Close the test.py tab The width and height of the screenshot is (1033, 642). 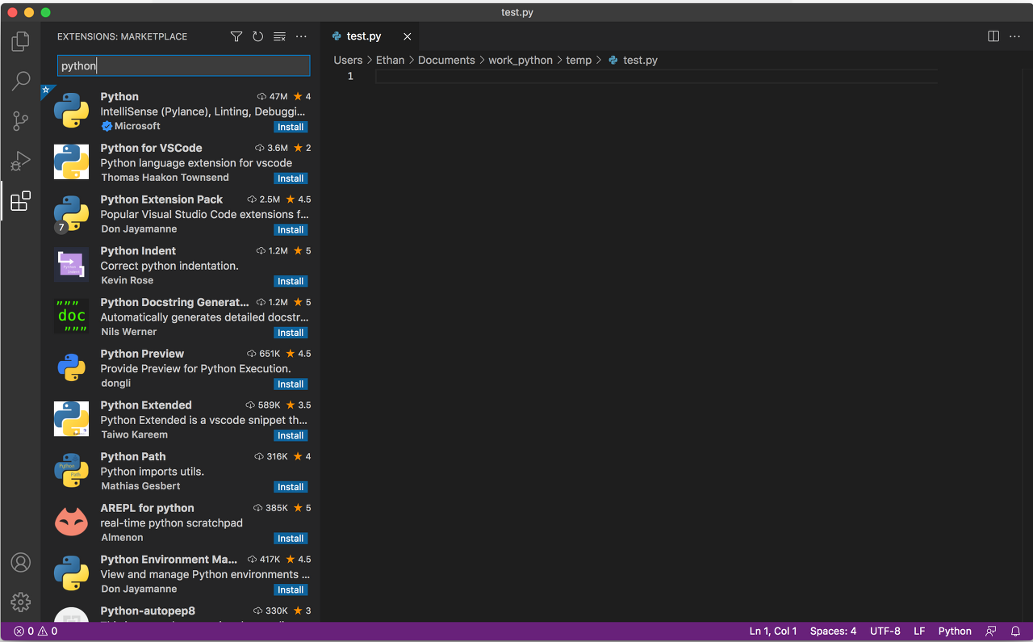(x=408, y=36)
